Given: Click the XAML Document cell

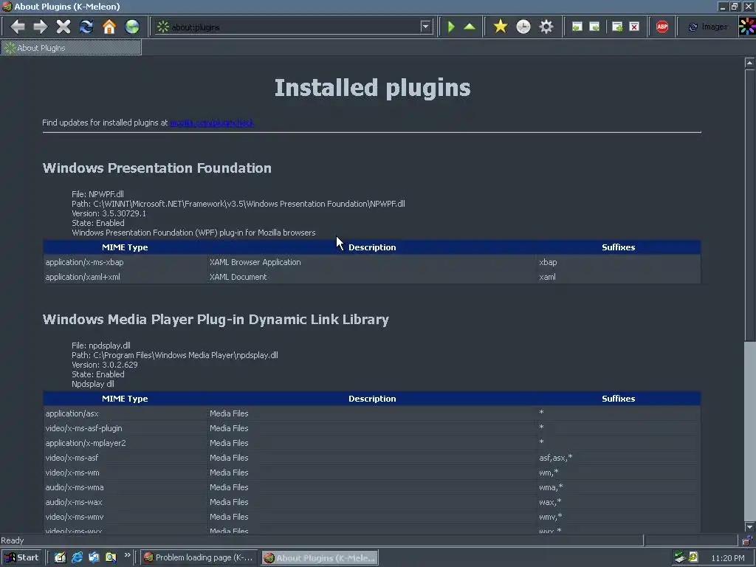Looking at the screenshot, I should pyautogui.click(x=372, y=277).
